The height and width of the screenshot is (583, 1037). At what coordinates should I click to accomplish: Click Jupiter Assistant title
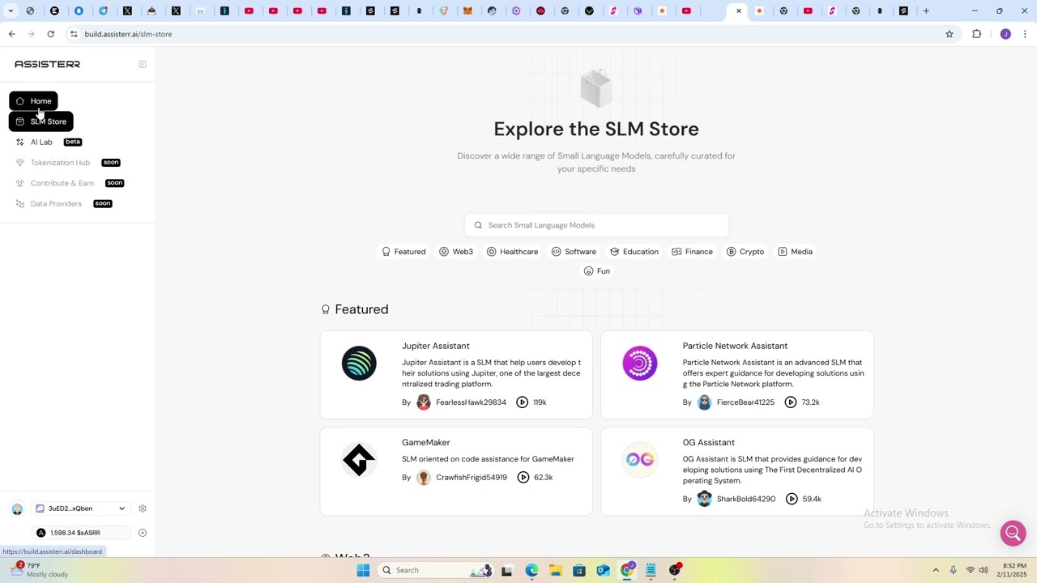436,346
